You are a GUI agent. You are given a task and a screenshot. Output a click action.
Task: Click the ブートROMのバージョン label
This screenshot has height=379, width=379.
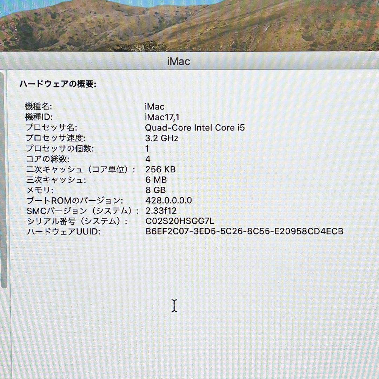pos(75,200)
